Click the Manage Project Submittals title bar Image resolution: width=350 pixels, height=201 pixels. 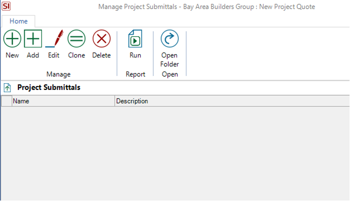tap(207, 7)
